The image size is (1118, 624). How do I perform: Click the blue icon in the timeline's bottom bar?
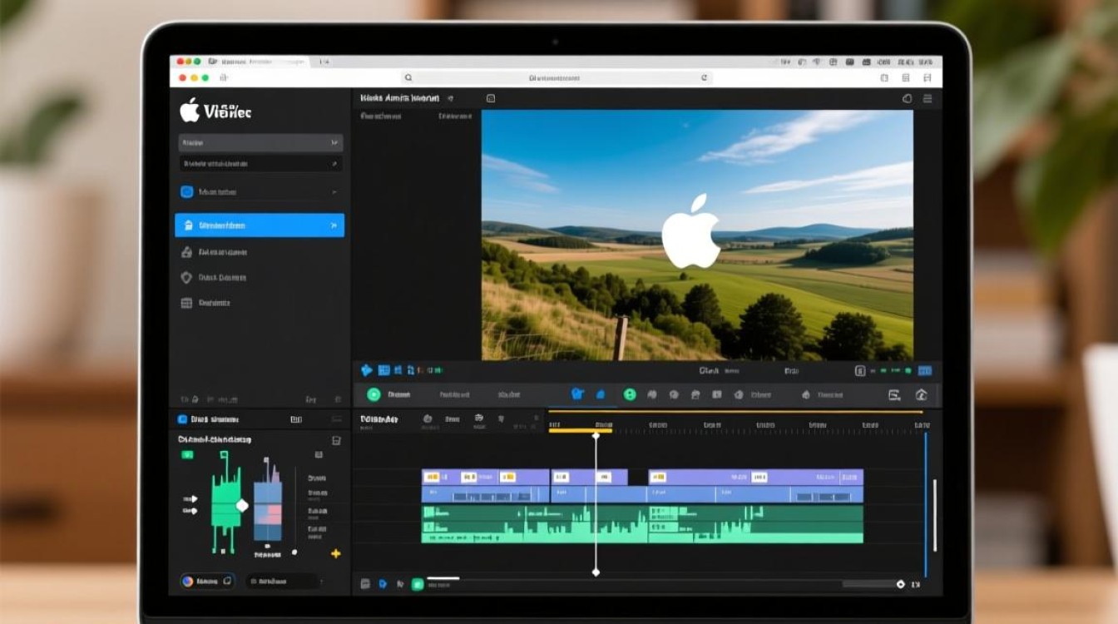pyautogui.click(x=383, y=584)
